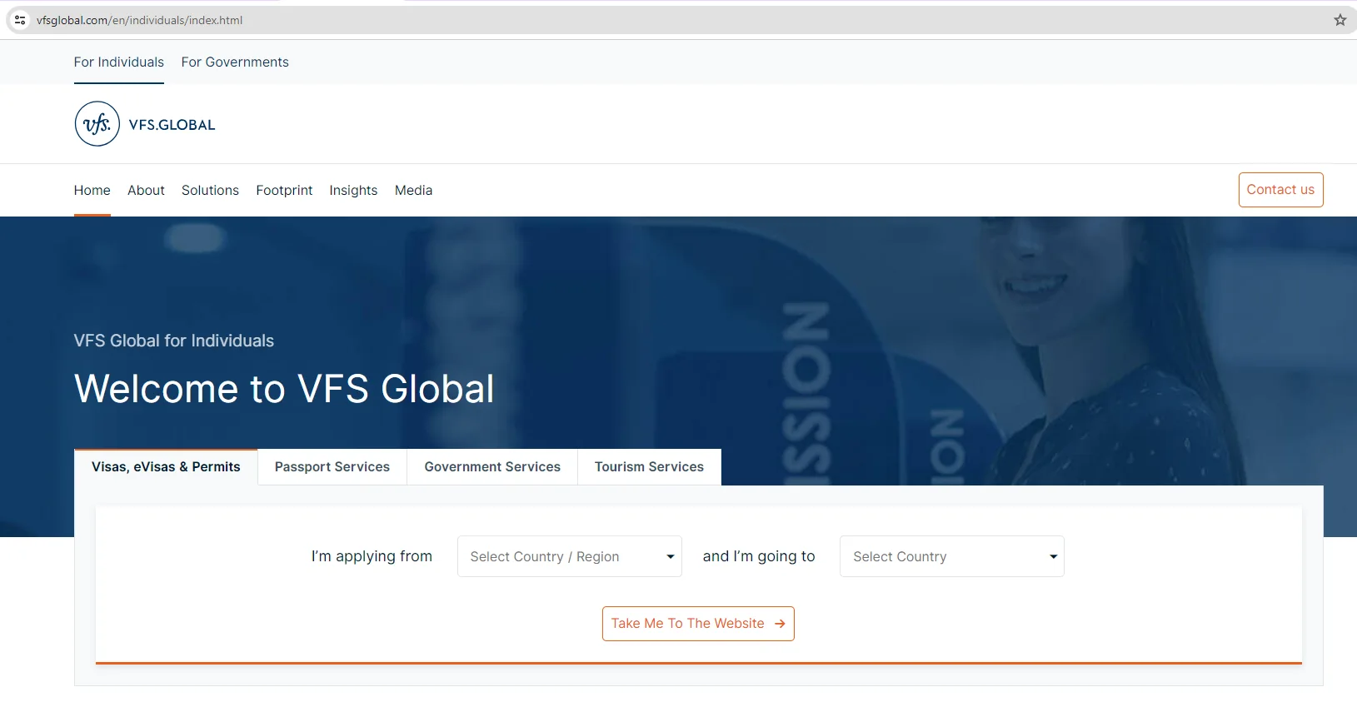Open the Media menu item
This screenshot has height=702, width=1357.
[x=413, y=191]
